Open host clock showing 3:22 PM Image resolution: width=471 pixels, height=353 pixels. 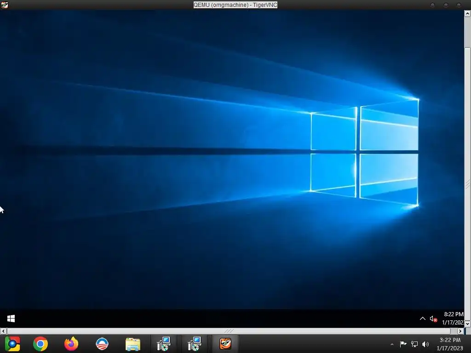point(450,344)
